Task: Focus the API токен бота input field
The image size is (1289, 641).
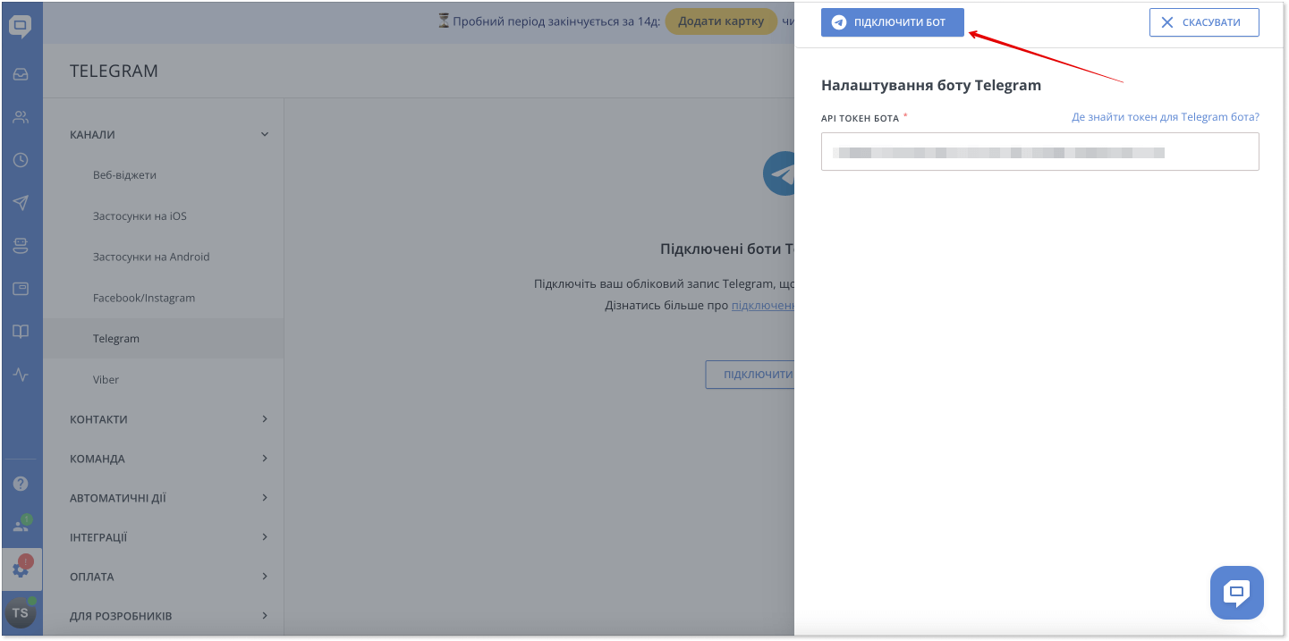Action: tap(1040, 152)
